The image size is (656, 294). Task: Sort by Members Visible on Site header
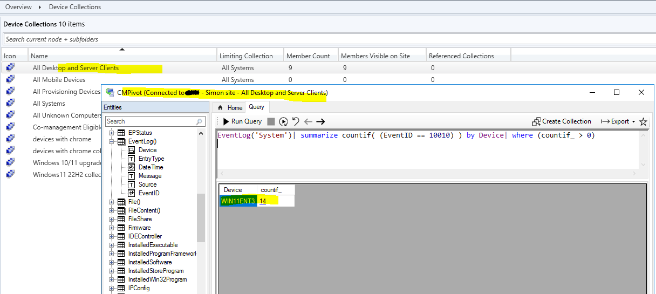point(381,56)
